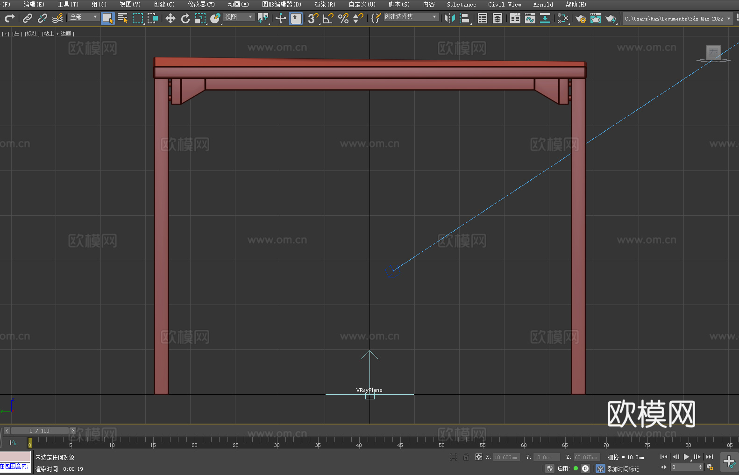Choose the Rectangular Selection Region icon

click(138, 18)
